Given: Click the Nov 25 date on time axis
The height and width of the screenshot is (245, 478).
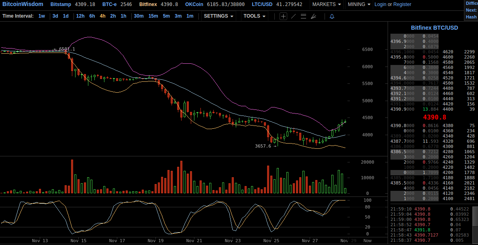Looking at the screenshot, I should [271, 241].
